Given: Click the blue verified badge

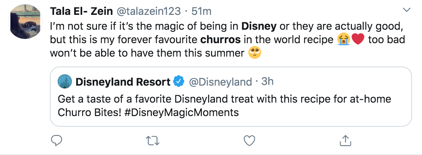Looking at the screenshot, I should tap(178, 82).
